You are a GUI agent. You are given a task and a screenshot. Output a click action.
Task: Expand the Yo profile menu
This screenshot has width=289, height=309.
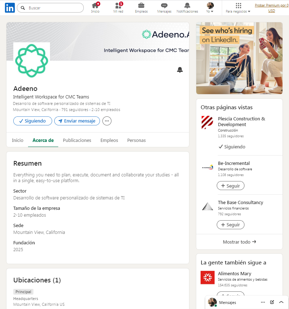210,8
